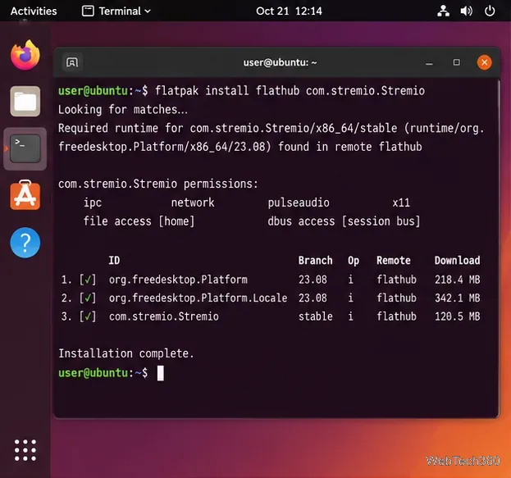Click the 'x11' permission text
The height and width of the screenshot is (478, 511).
pos(401,203)
